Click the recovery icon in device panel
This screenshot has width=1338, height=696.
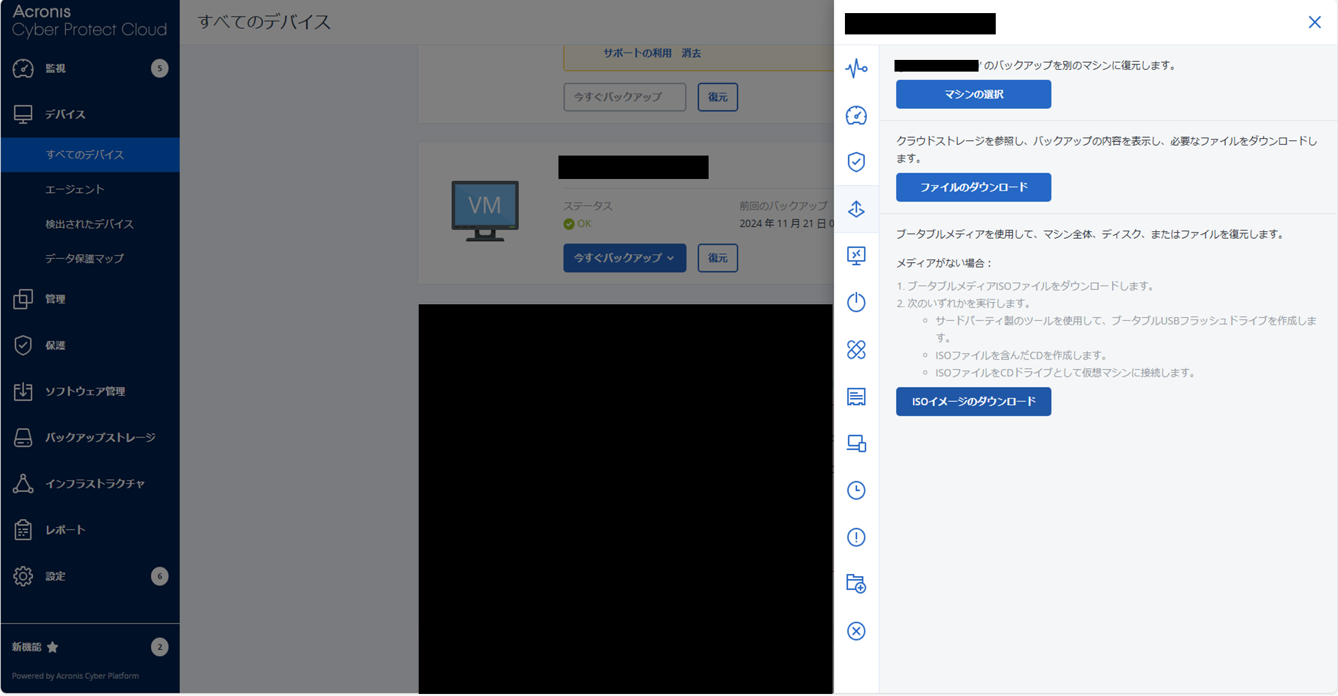point(856,209)
